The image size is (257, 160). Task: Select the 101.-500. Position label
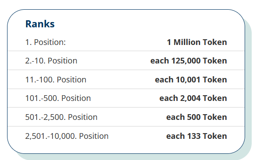click(x=58, y=98)
